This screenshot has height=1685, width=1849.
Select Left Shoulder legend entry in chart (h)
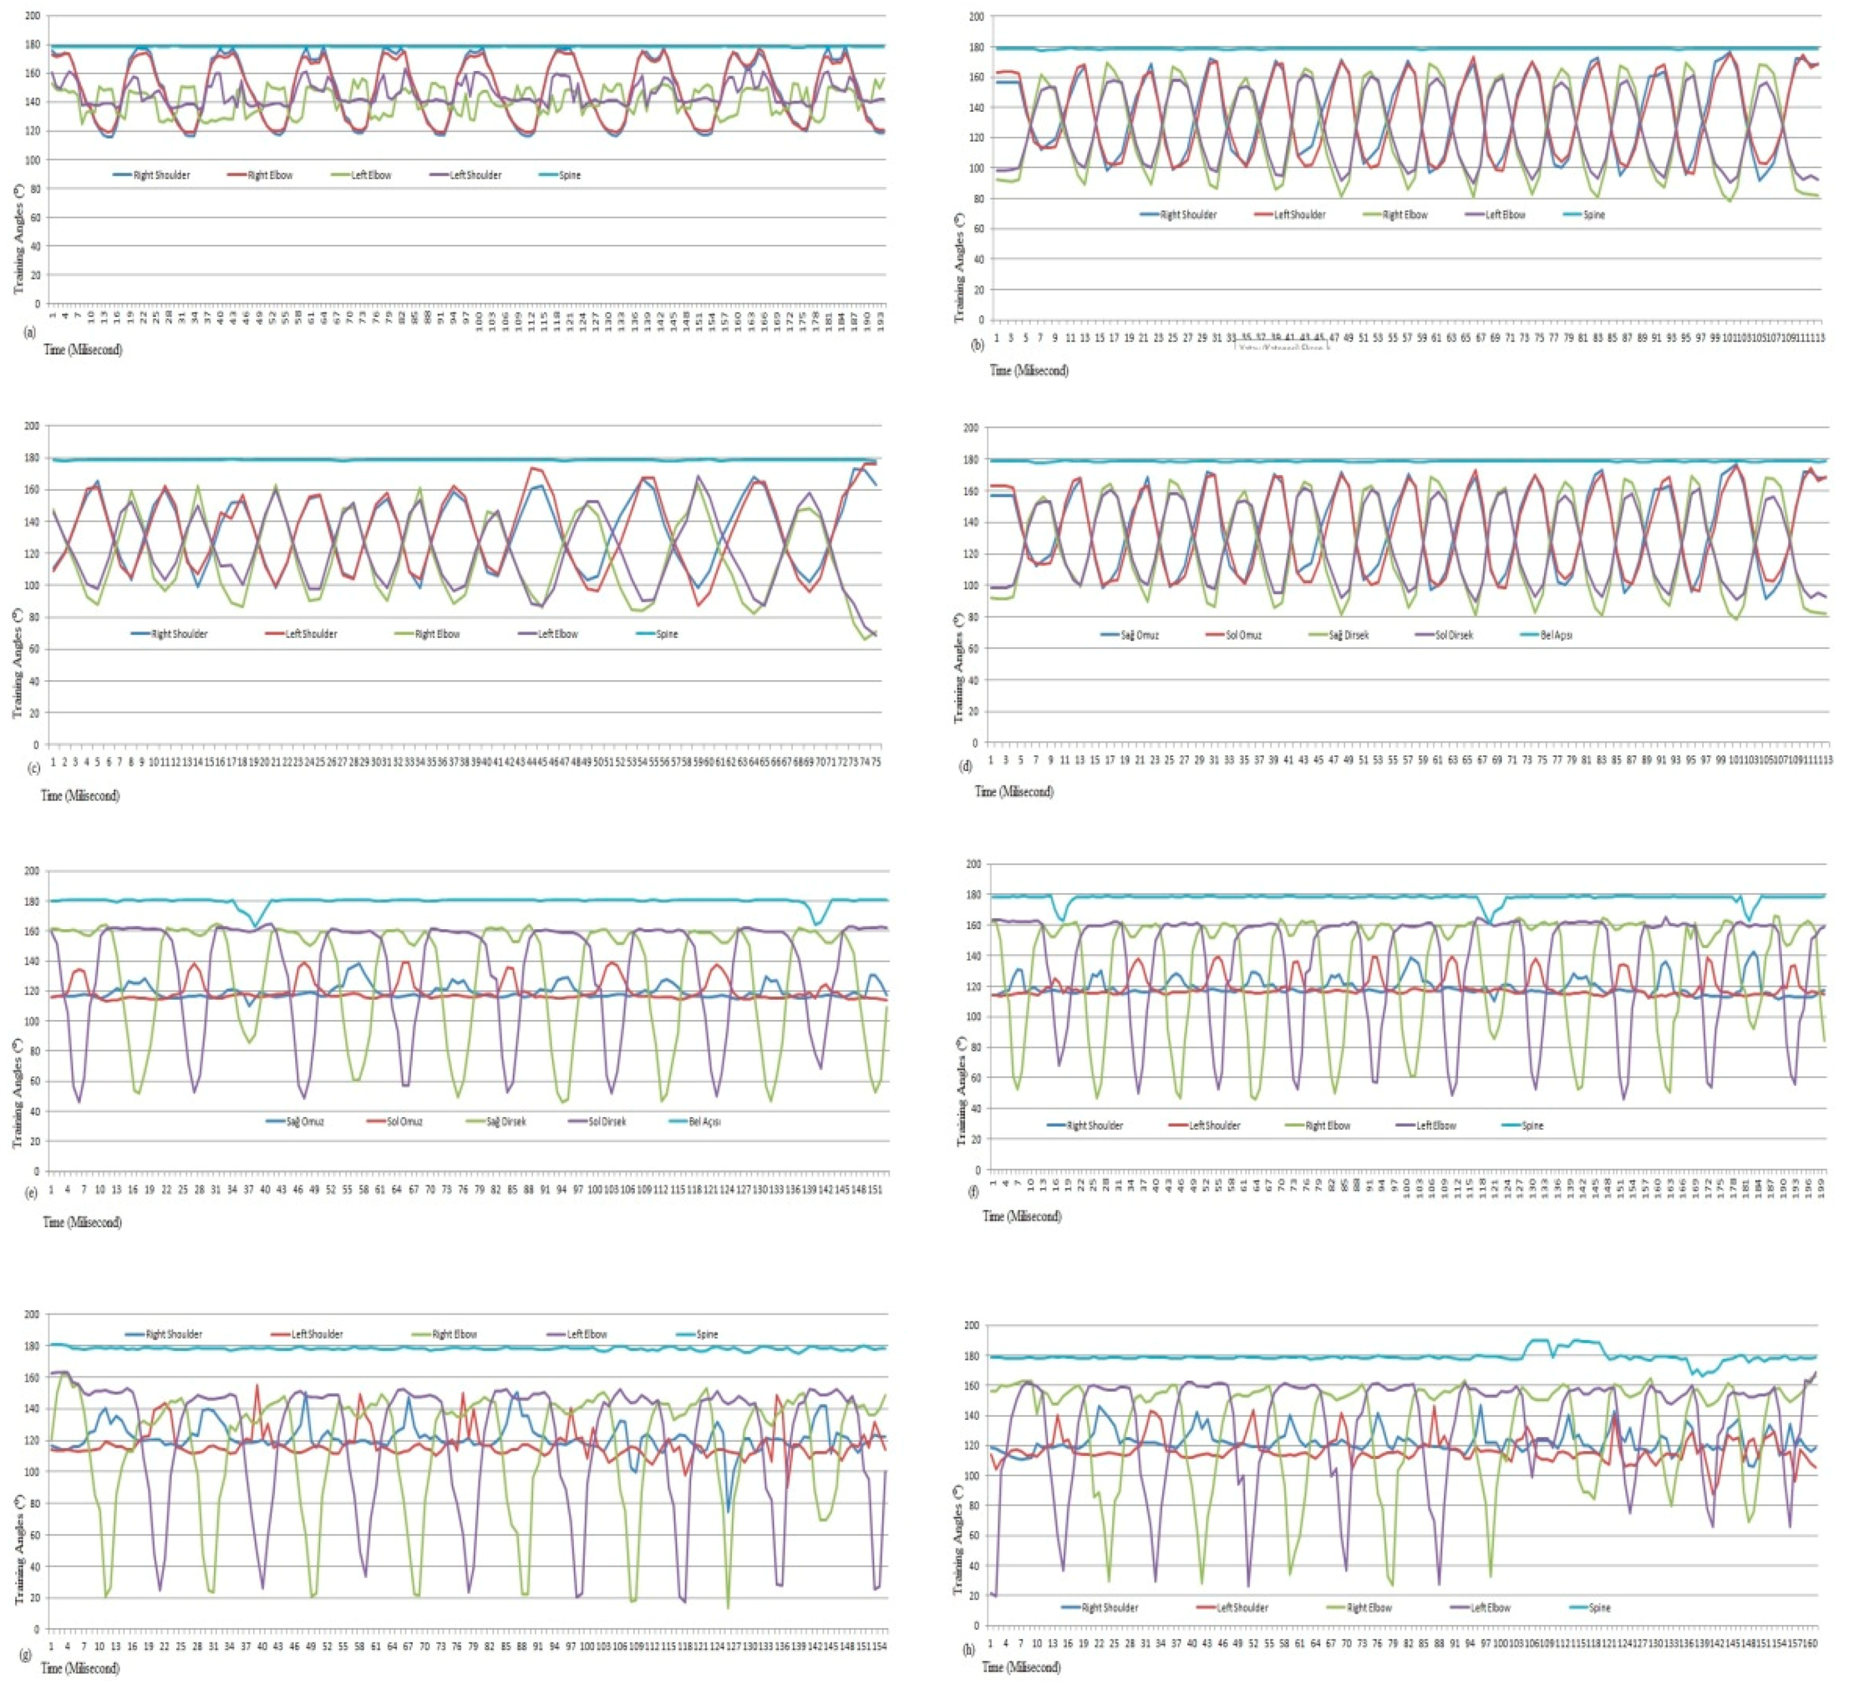pos(1242,1607)
